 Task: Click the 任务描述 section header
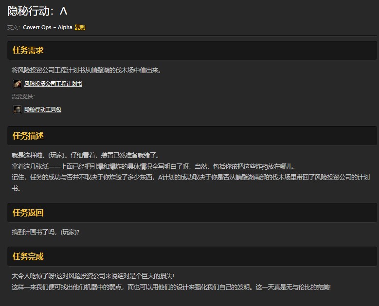pyautogui.click(x=28, y=136)
